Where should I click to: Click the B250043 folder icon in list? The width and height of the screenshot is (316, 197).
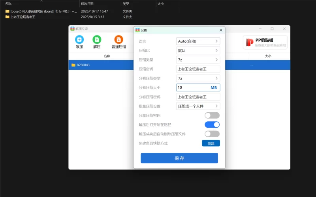click(73, 65)
